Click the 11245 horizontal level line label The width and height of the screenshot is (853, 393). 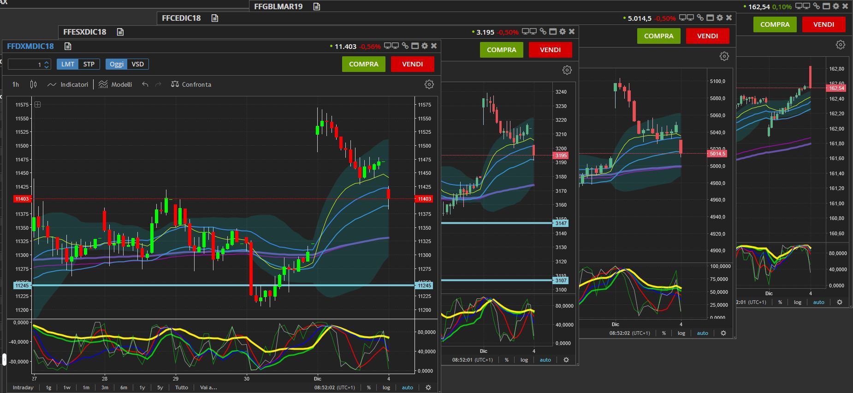click(22, 286)
